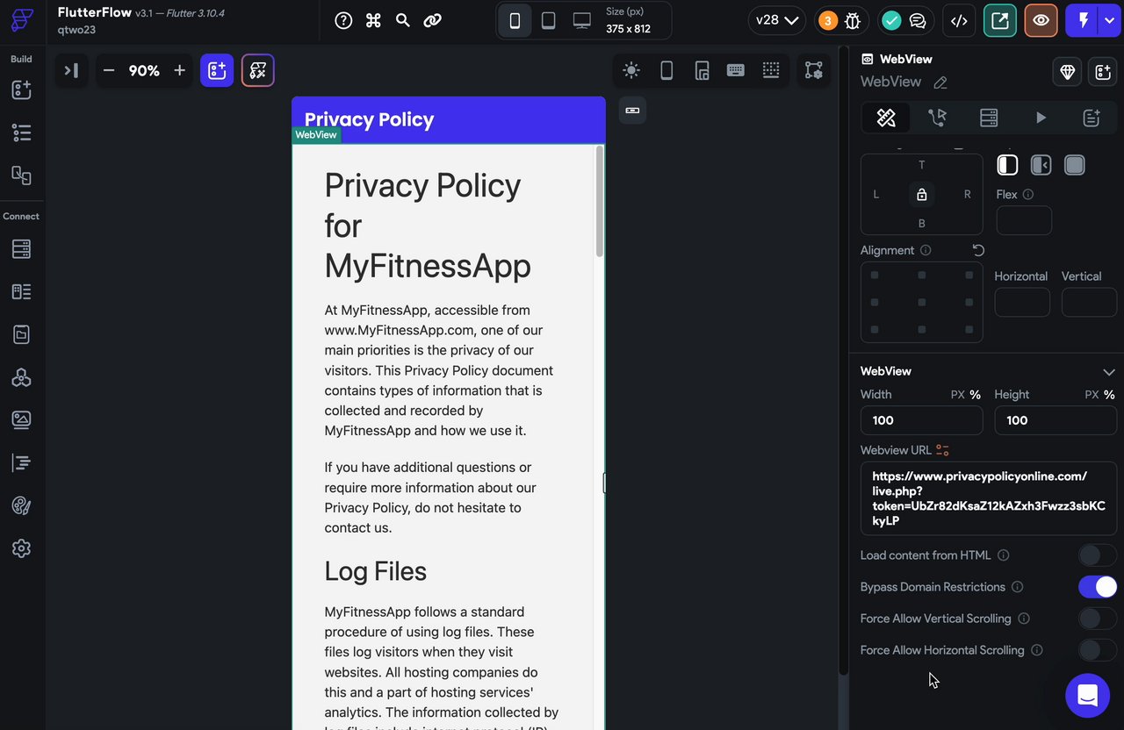
Task: Open the v28 version dropdown
Action: point(776,20)
